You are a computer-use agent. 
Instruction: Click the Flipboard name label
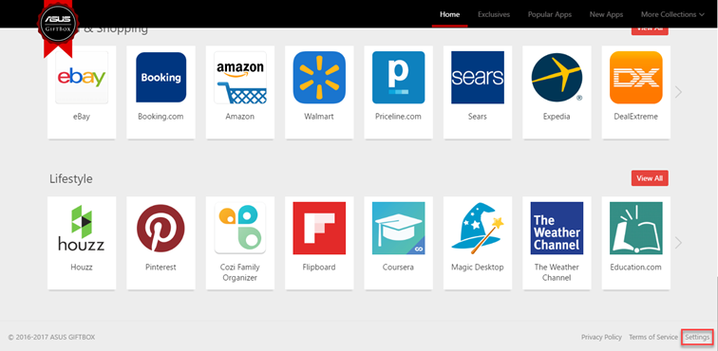click(x=319, y=267)
